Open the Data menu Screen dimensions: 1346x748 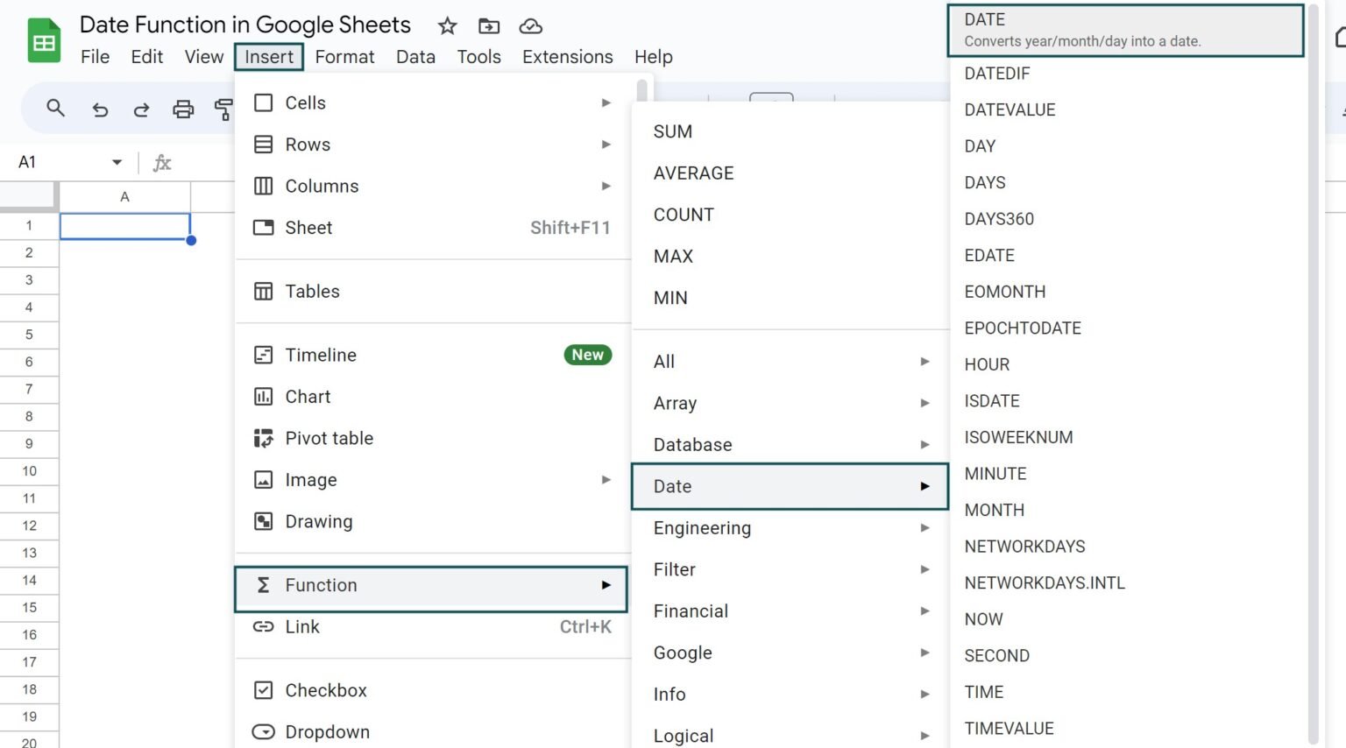(x=415, y=56)
